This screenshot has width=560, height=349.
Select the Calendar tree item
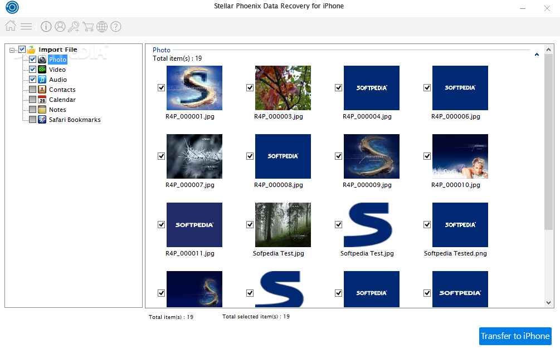pos(62,100)
